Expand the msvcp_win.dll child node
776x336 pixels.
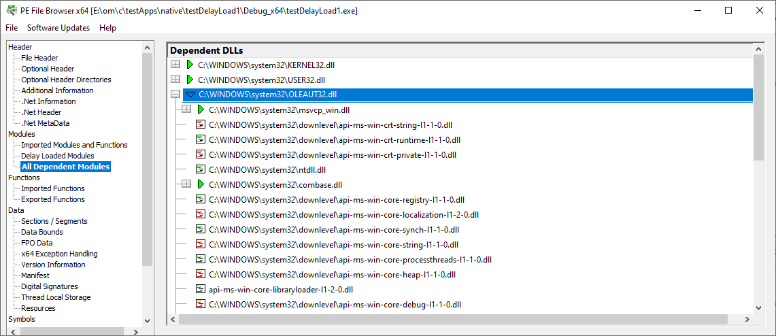[x=186, y=110]
